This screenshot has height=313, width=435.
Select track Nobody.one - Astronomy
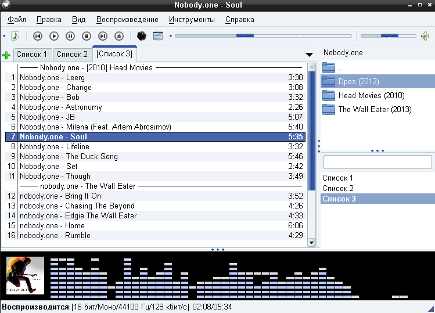click(x=156, y=107)
